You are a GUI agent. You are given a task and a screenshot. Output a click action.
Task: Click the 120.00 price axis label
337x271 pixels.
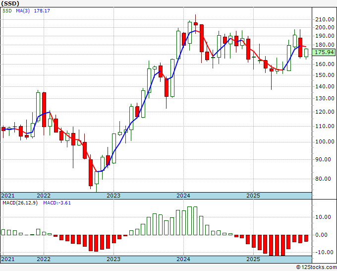tap(325, 112)
